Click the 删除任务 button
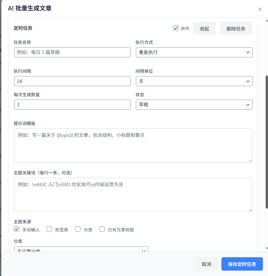Viewport: 268px width, 276px height. [x=236, y=29]
